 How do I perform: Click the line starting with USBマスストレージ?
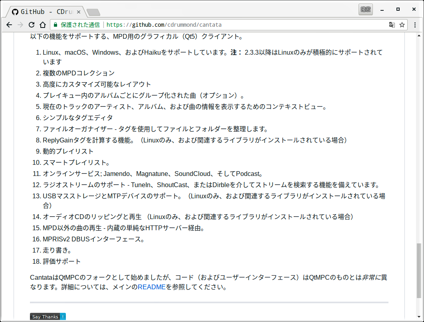214,201
